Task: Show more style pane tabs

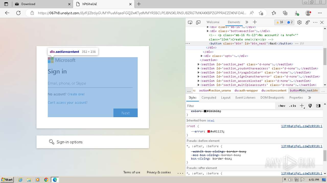Action: (x=310, y=98)
